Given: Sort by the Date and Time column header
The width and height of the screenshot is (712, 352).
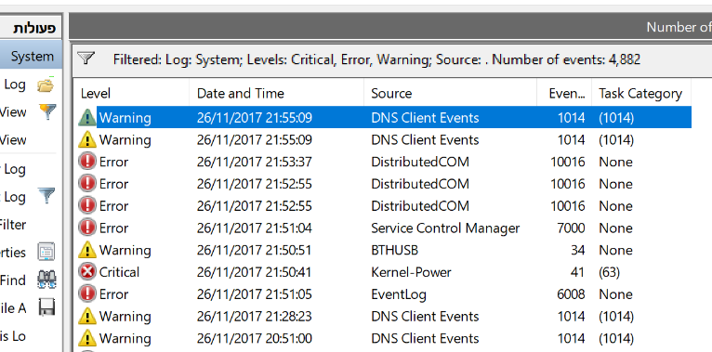Looking at the screenshot, I should pos(277,94).
